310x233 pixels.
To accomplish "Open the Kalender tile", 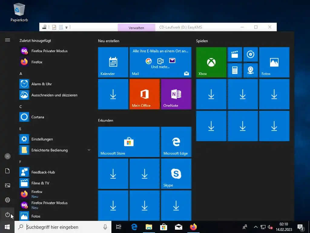I will tap(113, 62).
